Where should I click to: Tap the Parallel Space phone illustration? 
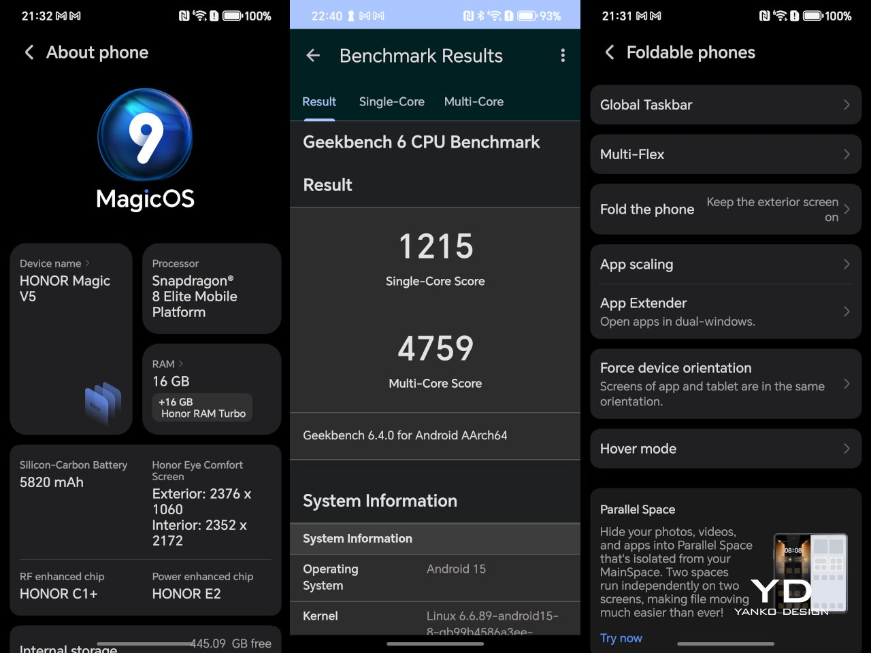810,573
